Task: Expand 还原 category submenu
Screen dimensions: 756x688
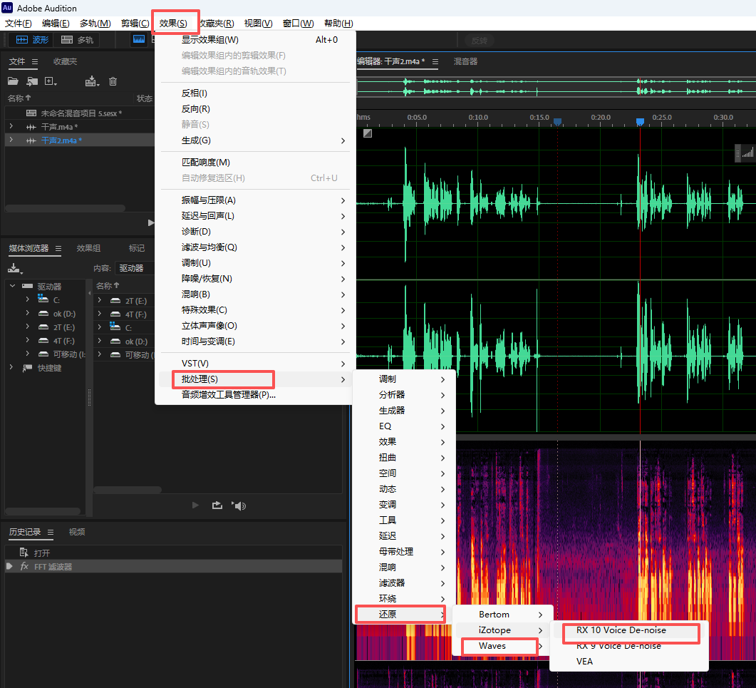Action: click(404, 614)
